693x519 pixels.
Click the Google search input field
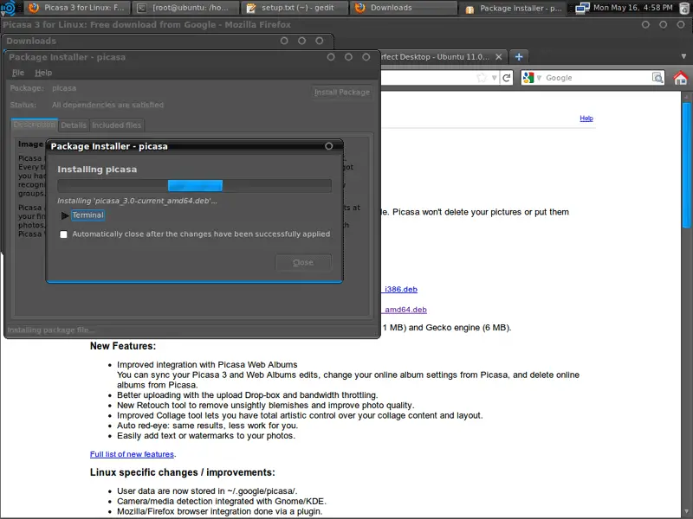pos(598,78)
